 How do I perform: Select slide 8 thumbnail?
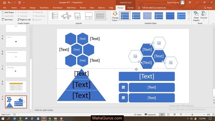coord(16,87)
